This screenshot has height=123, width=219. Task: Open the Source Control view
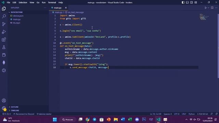[4, 24]
